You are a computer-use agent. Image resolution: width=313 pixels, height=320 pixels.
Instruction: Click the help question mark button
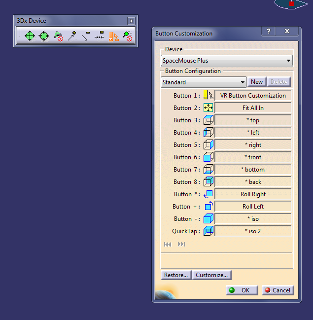(x=269, y=31)
